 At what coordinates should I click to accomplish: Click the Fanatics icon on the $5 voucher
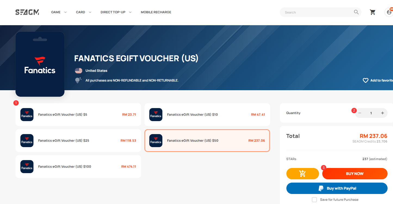click(x=27, y=115)
